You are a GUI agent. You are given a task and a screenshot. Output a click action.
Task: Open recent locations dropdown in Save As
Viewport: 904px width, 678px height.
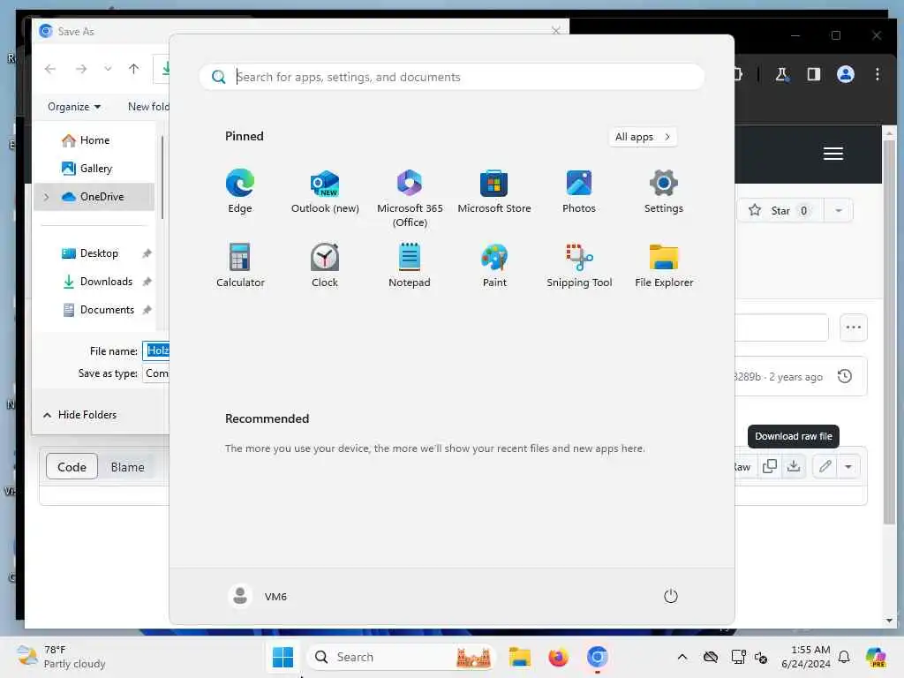(108, 69)
